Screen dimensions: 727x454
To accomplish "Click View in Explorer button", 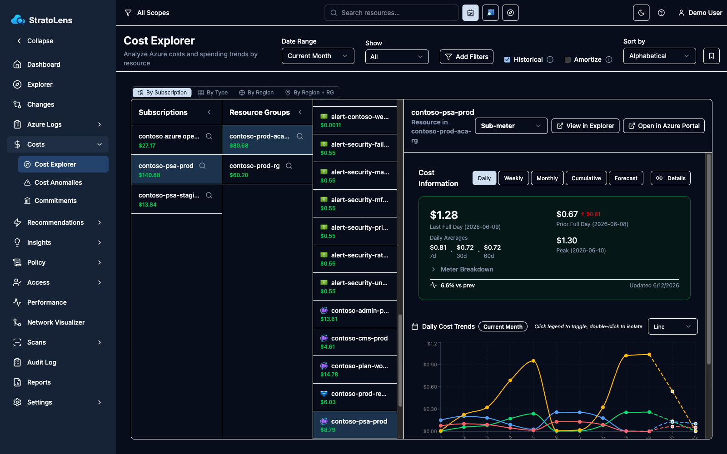I will click(585, 126).
